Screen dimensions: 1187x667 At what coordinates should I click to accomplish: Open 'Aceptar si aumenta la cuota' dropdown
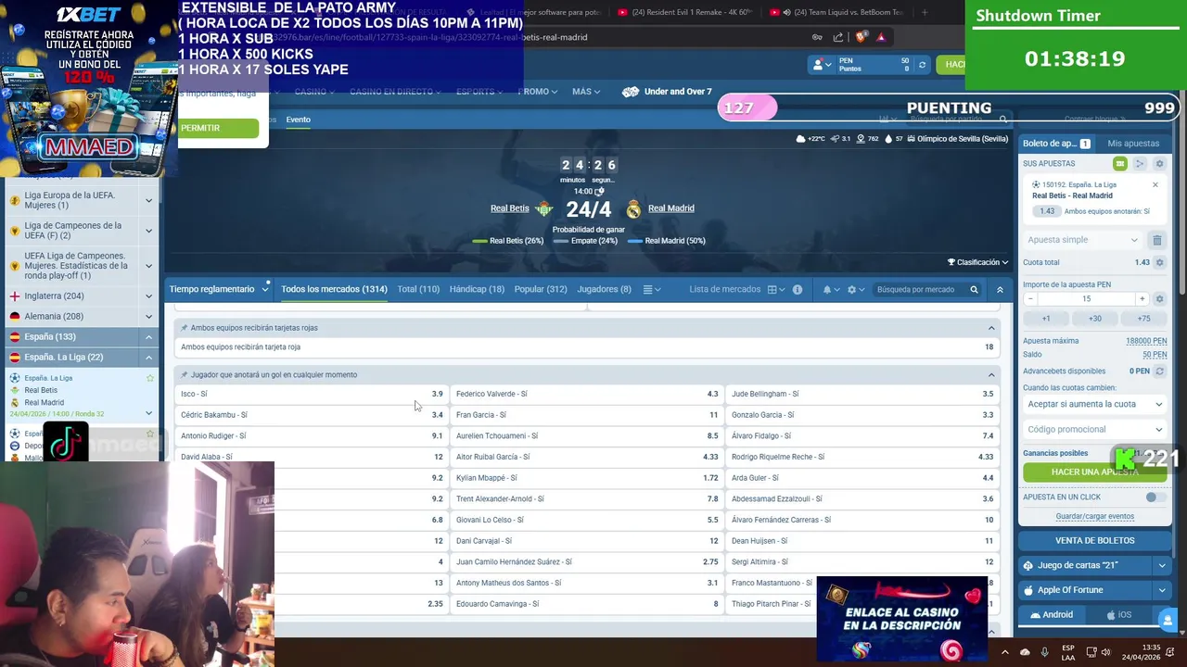[1094, 404]
